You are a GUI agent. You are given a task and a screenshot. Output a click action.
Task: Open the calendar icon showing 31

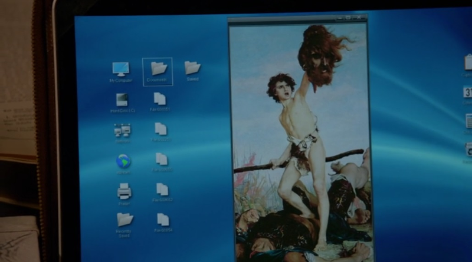pyautogui.click(x=468, y=92)
